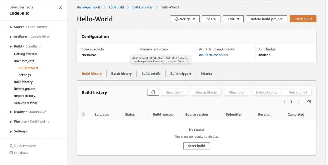Open the Edit dropdown menu
This screenshot has width=328, height=165.
(x=233, y=19)
